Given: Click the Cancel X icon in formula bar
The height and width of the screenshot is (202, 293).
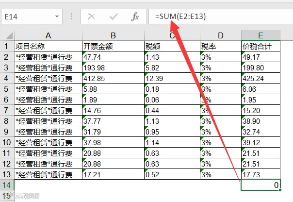Looking at the screenshot, I should tap(91, 17).
